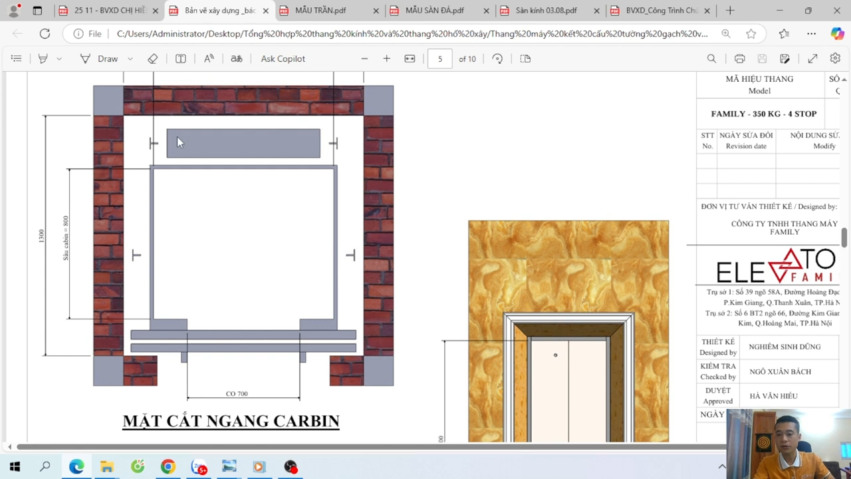Enter full screen view of the PDF

point(812,59)
